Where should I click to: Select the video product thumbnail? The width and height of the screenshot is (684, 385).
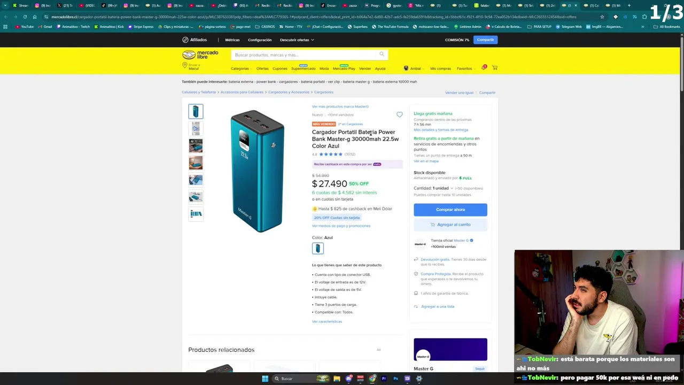point(196,128)
